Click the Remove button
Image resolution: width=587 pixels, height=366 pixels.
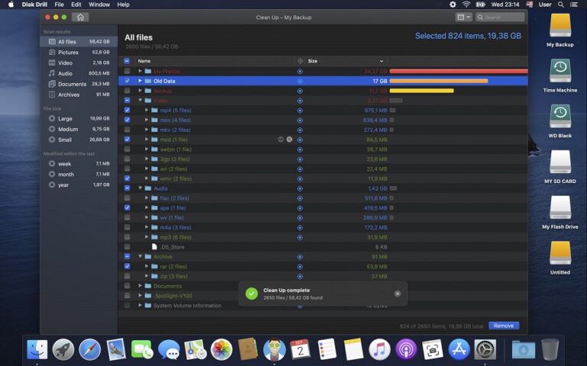[503, 326]
